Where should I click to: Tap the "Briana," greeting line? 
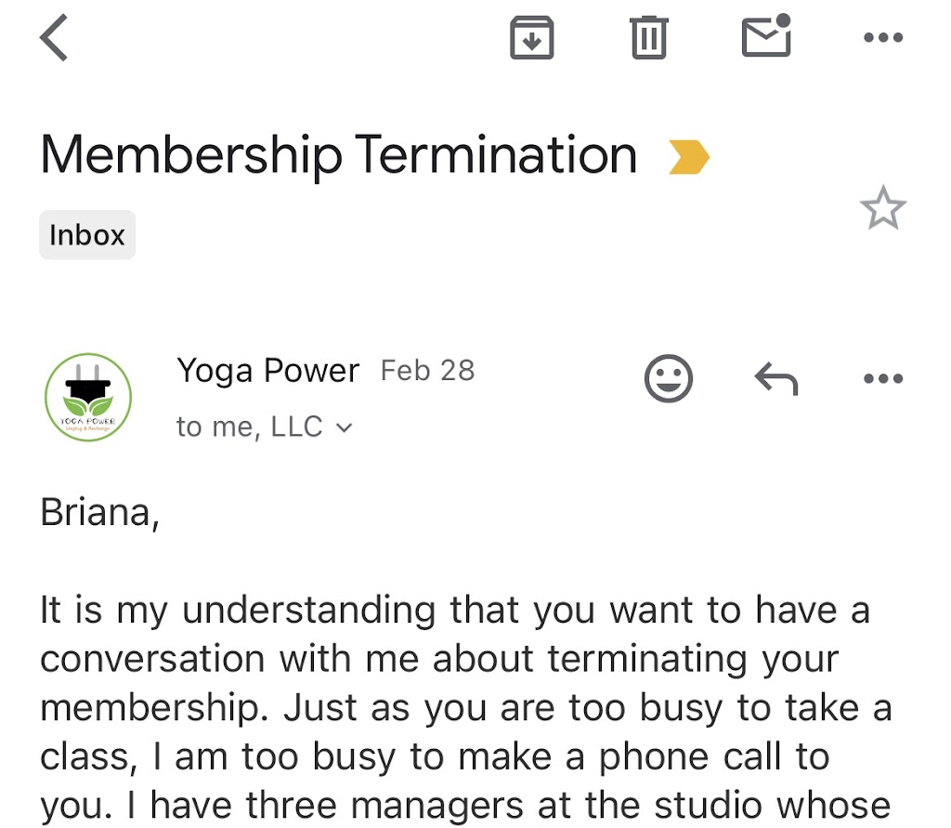(x=100, y=512)
